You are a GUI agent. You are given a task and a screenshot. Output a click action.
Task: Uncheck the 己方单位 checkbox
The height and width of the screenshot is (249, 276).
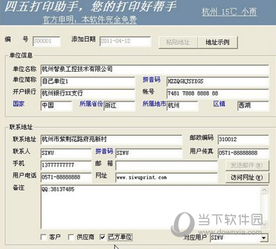tap(102, 237)
